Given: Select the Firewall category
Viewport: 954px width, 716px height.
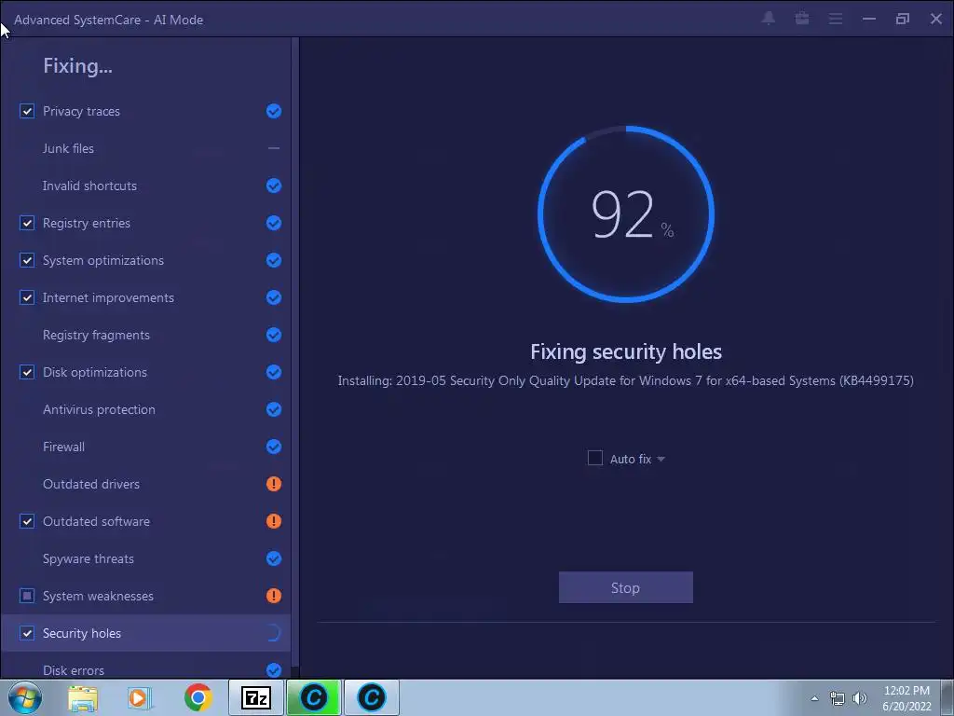Looking at the screenshot, I should click(x=145, y=447).
